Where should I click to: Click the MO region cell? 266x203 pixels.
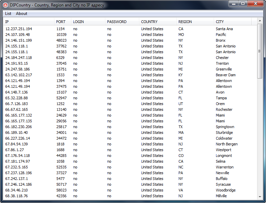181,35
